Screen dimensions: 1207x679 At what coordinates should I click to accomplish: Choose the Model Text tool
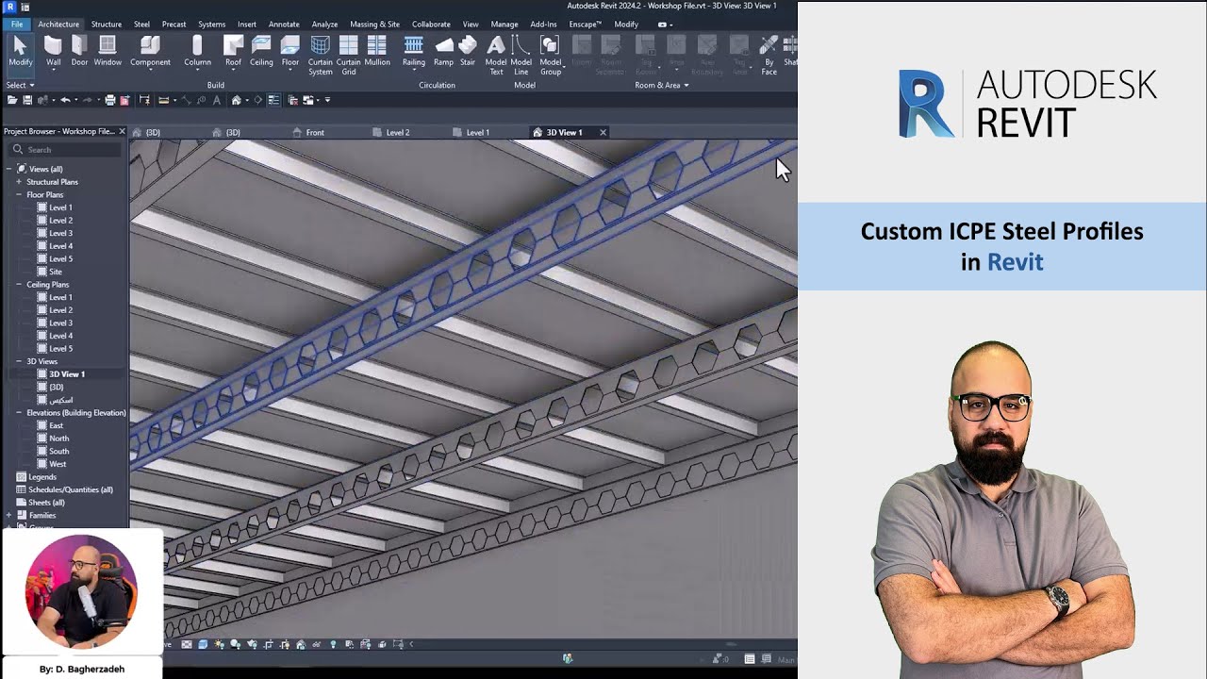tap(496, 56)
